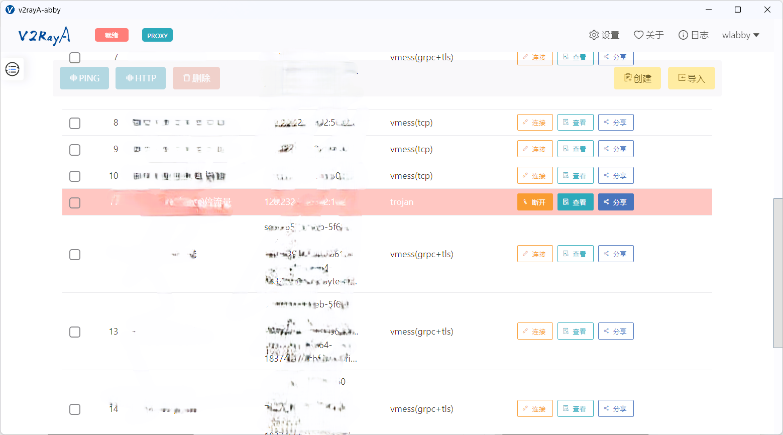Share (分享) server row 13
783x435 pixels.
[x=616, y=331]
